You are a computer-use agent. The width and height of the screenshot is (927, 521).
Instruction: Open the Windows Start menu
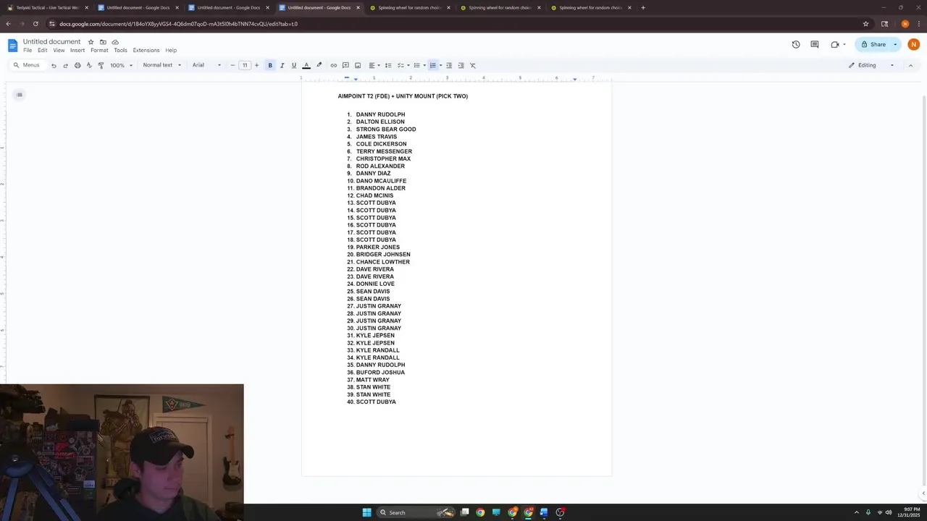(x=367, y=512)
